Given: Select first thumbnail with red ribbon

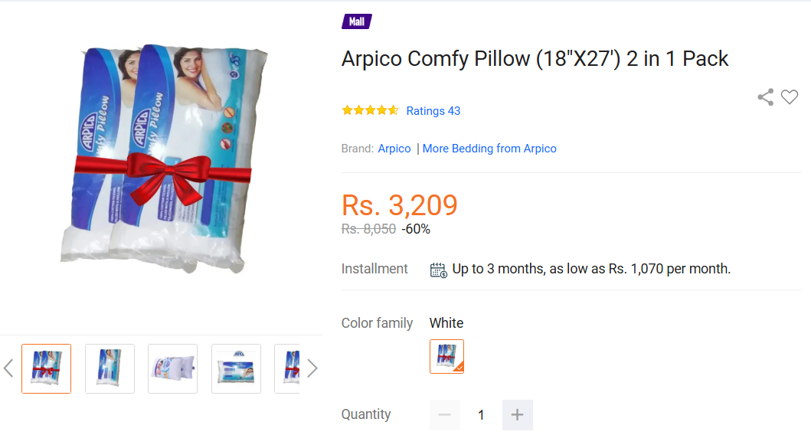Looking at the screenshot, I should [x=47, y=369].
